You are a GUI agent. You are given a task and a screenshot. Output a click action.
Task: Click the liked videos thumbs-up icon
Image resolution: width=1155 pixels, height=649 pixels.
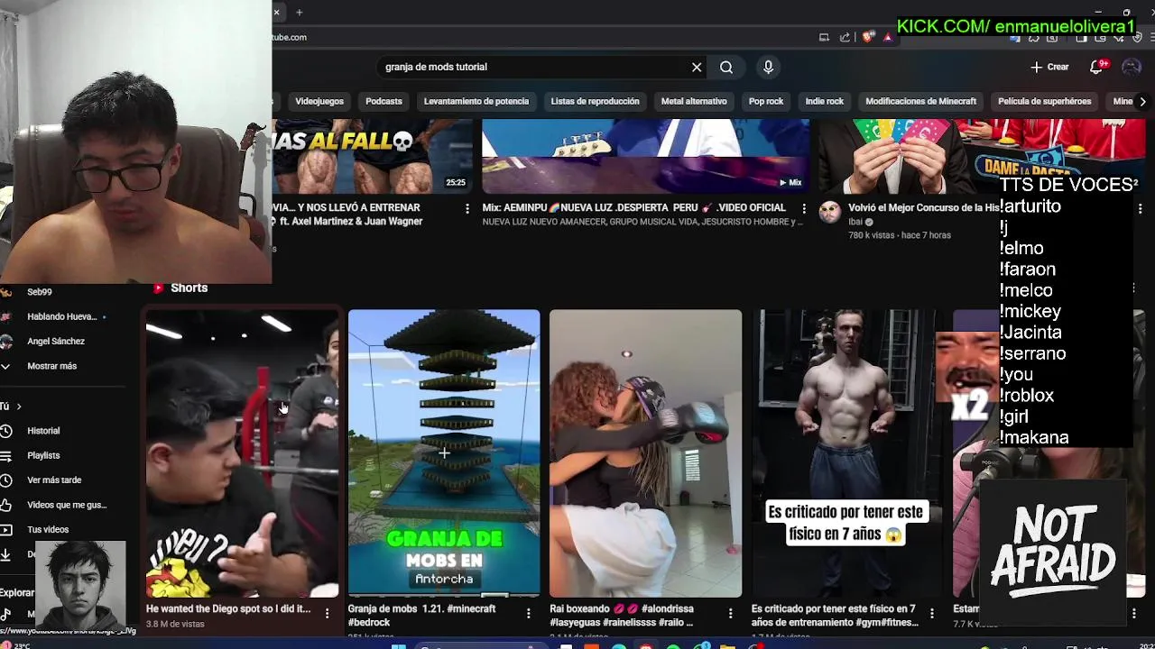[5, 505]
